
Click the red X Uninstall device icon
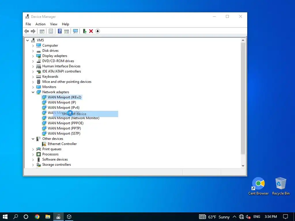point(91,31)
